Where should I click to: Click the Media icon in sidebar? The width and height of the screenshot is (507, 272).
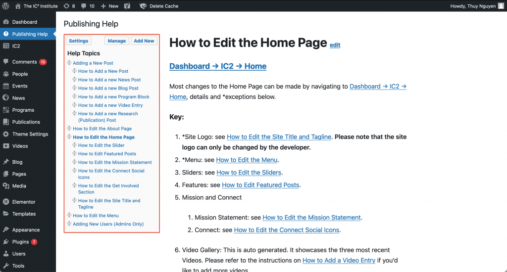pos(6,186)
